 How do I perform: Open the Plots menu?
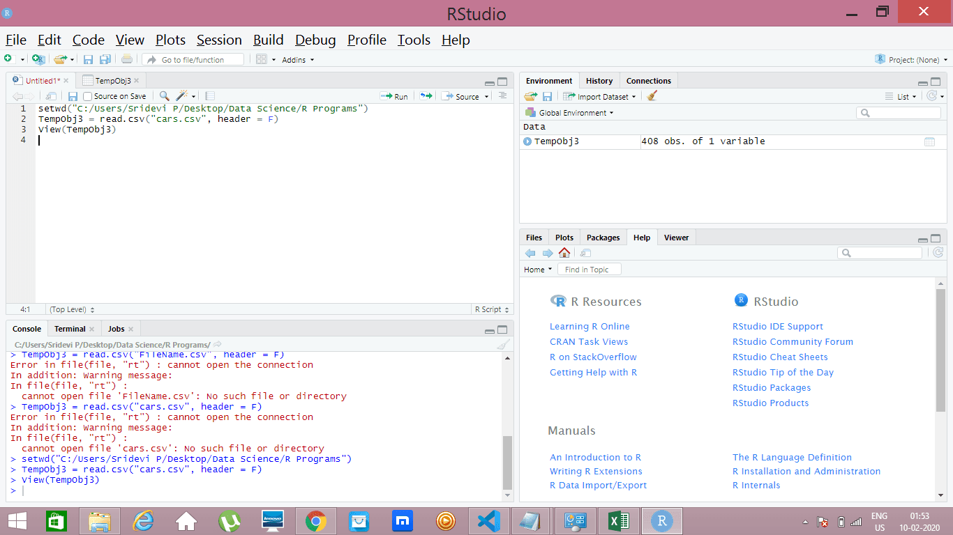tap(170, 40)
